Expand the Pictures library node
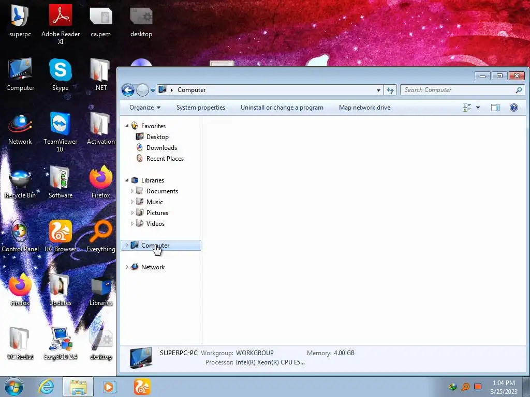The height and width of the screenshot is (397, 530). 132,212
